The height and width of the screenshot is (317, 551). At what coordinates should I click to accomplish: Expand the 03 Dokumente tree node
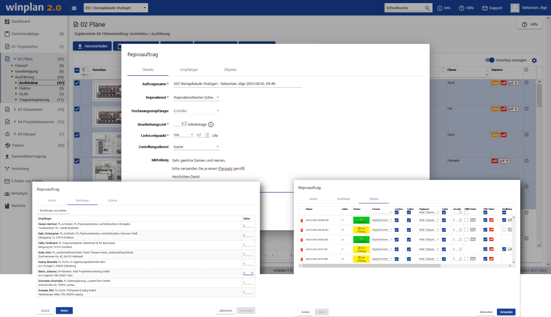(x=15, y=109)
